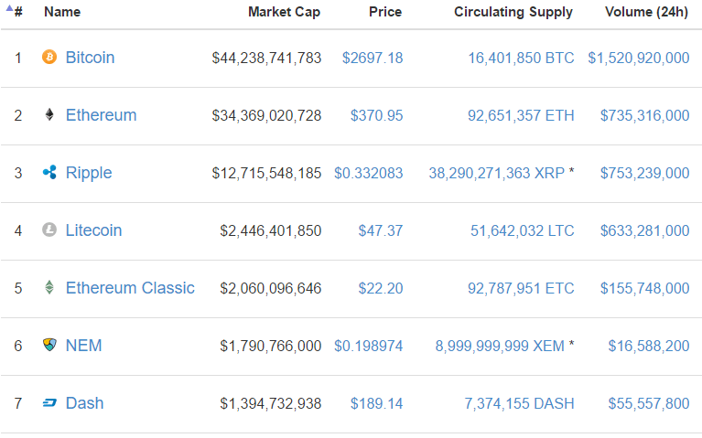The image size is (702, 438).
Task: Click NEM circulating supply XEM link
Action: (500, 346)
